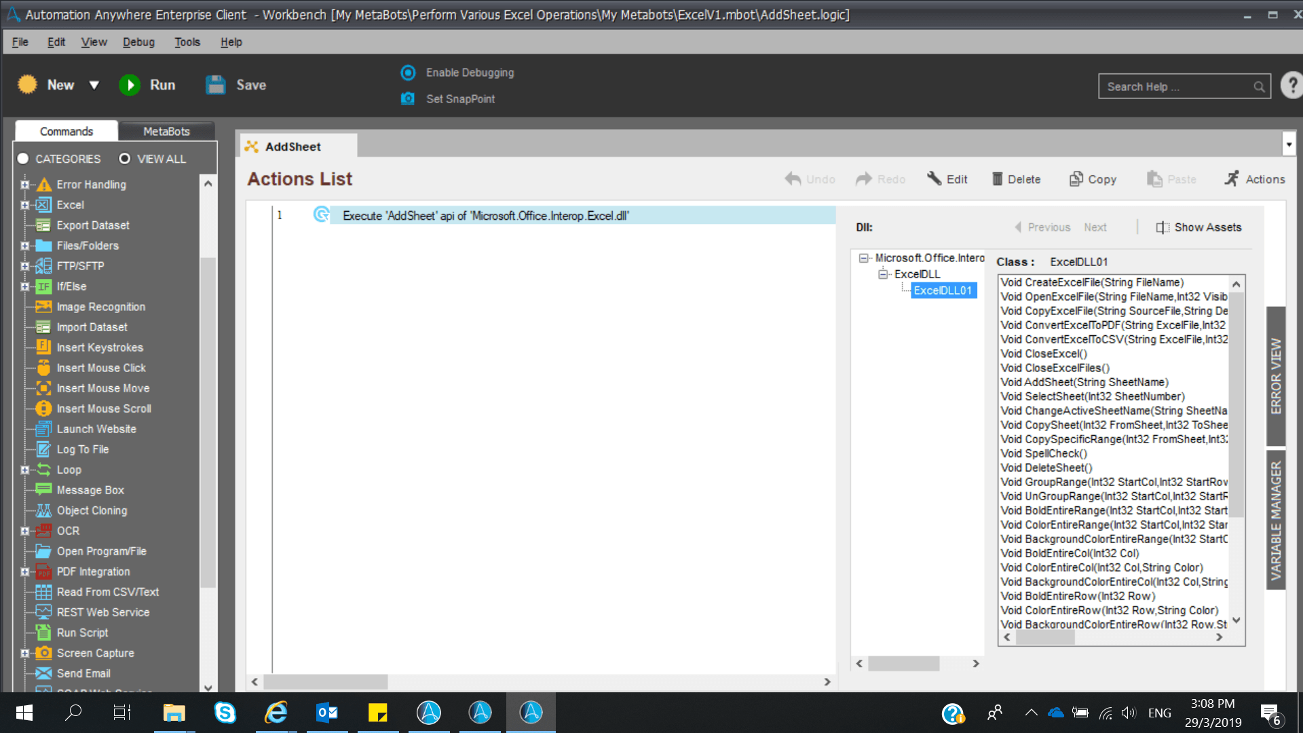Click the Next navigation button

tap(1095, 227)
